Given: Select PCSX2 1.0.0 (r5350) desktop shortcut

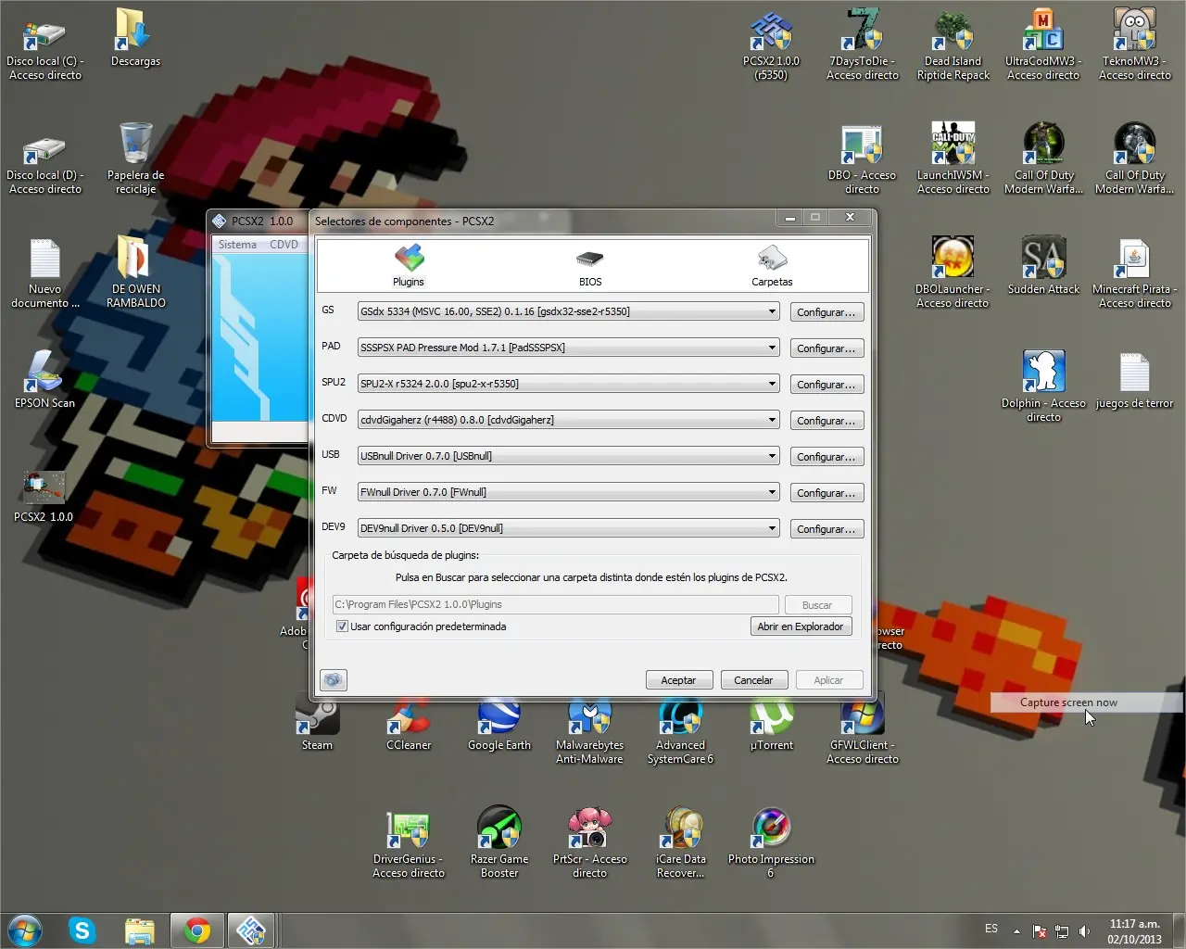Looking at the screenshot, I should click(771, 44).
